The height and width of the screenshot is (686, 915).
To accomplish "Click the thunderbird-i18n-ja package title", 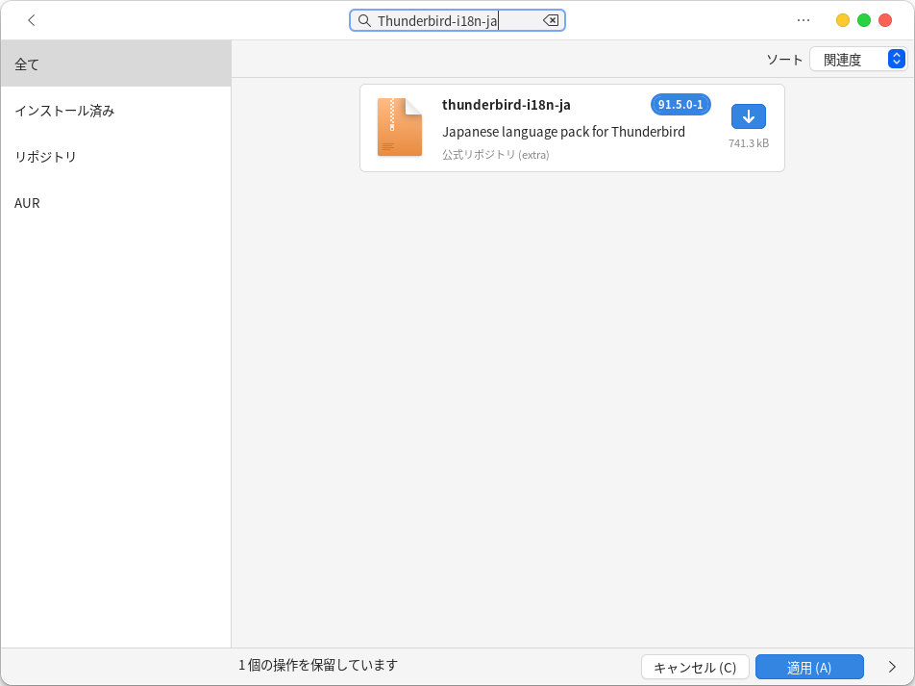I will pos(507,105).
